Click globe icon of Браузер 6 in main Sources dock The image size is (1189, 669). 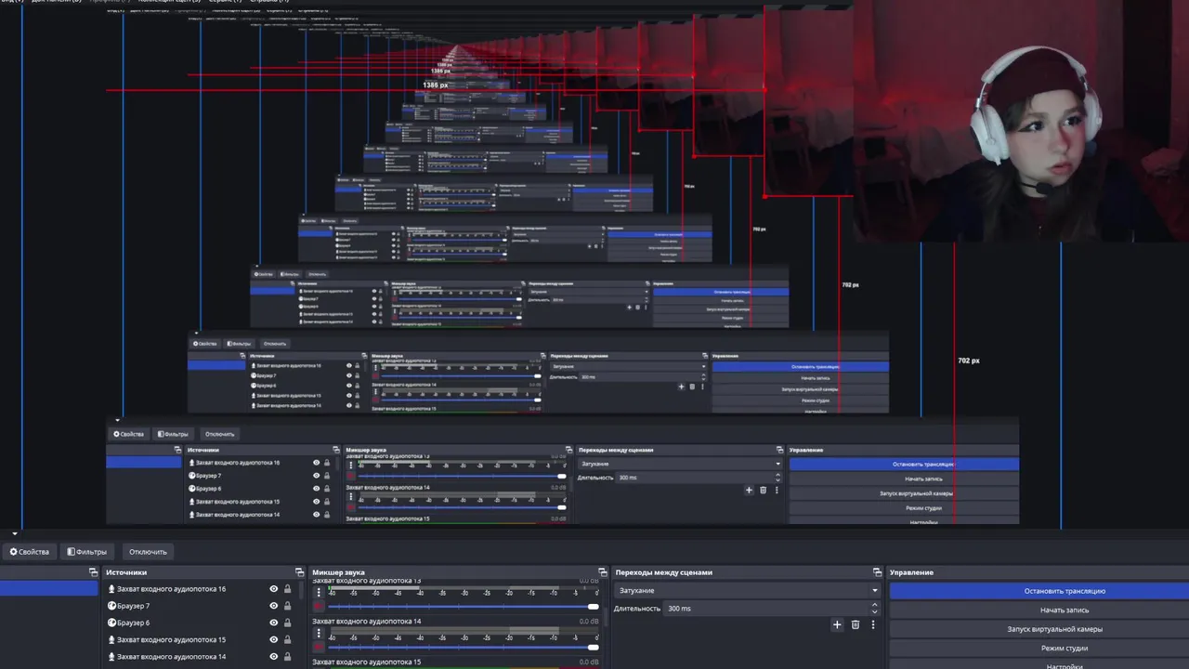pos(111,623)
